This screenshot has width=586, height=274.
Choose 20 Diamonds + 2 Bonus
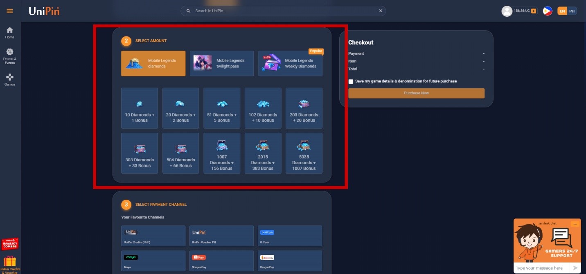tap(181, 108)
